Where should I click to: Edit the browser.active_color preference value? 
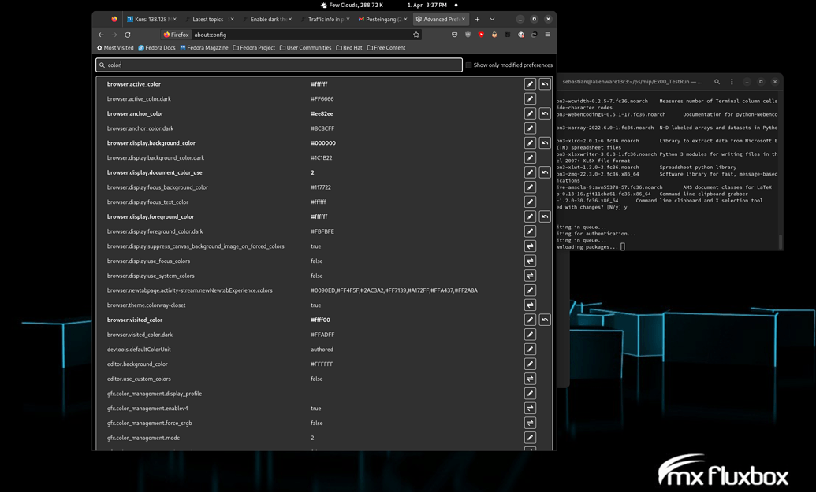pos(530,83)
